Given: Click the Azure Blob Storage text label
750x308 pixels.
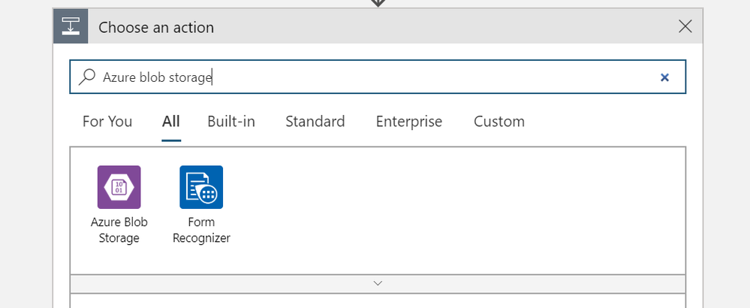Looking at the screenshot, I should (119, 230).
